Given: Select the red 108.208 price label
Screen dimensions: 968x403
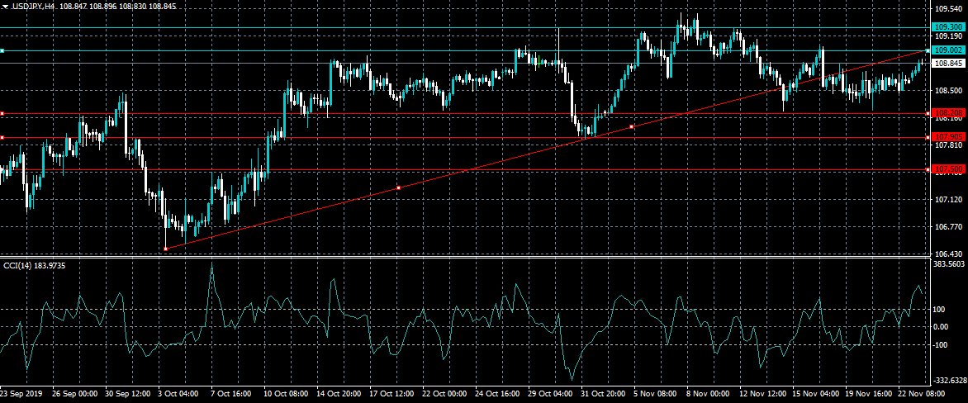Looking at the screenshot, I should (x=947, y=114).
